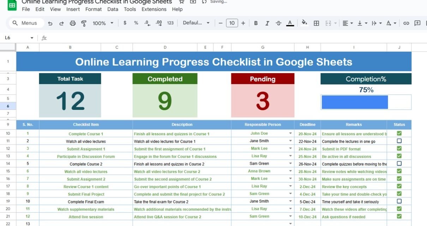Toggle italic formatting

(267, 23)
